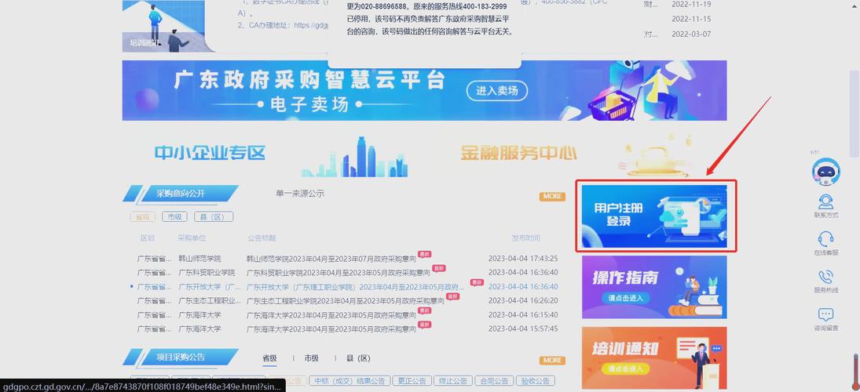Switch to 单一来源公示 tab

299,194
